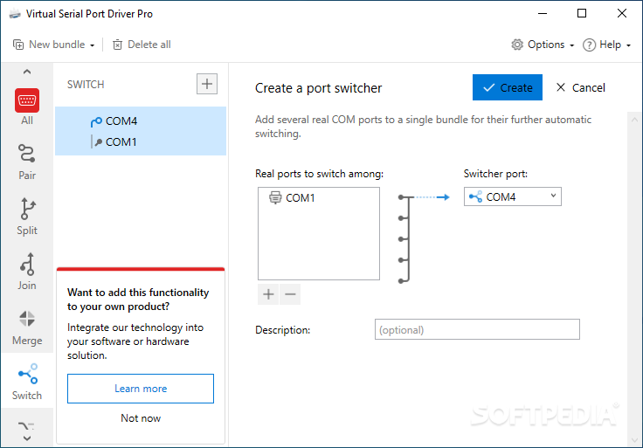Select the Join sidebar icon

point(27,272)
